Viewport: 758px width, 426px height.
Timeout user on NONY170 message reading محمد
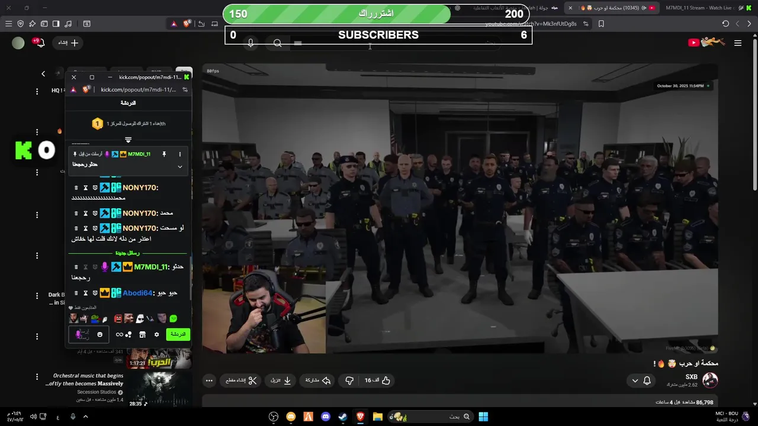[85, 213]
